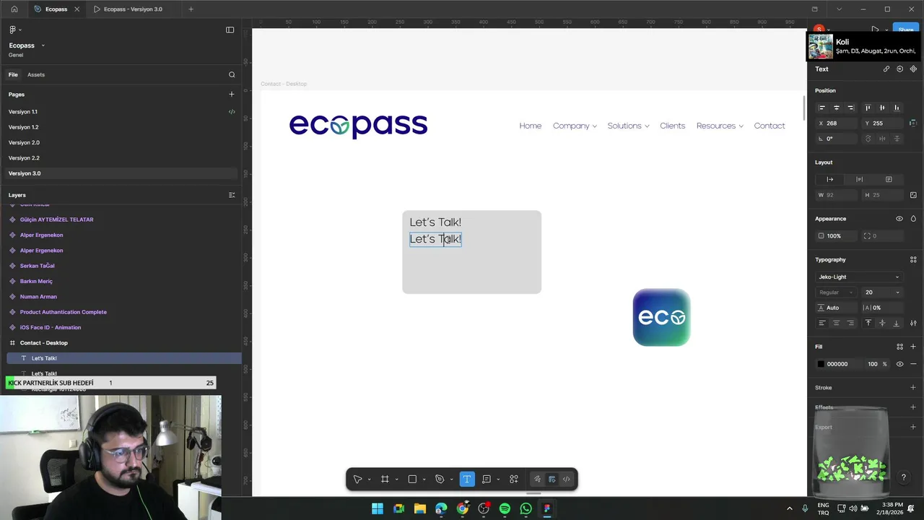Add a new page
The width and height of the screenshot is (924, 520).
tap(232, 94)
